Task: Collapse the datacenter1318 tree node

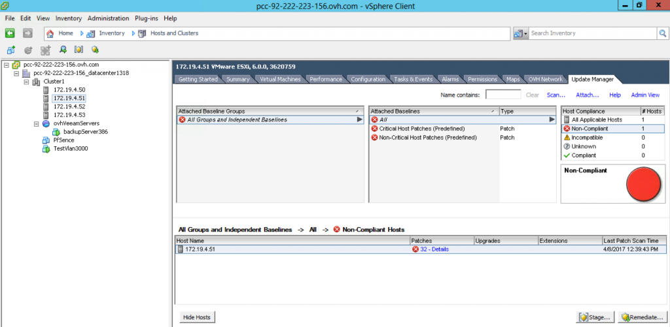Action: click(x=16, y=73)
